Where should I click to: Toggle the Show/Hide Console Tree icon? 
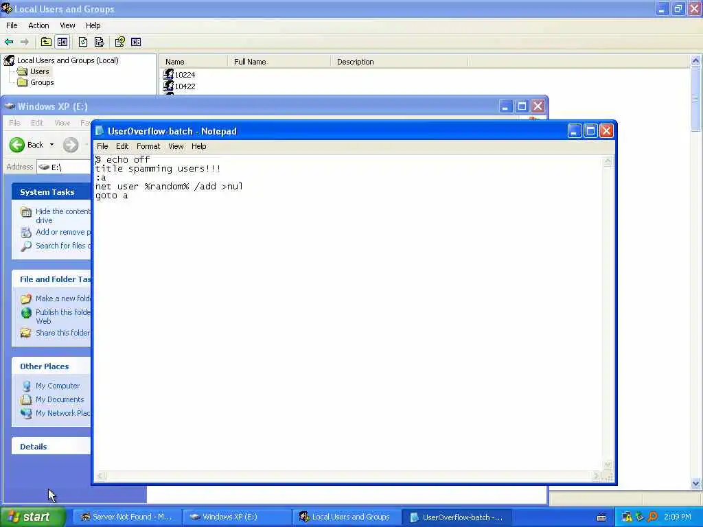pyautogui.click(x=62, y=42)
